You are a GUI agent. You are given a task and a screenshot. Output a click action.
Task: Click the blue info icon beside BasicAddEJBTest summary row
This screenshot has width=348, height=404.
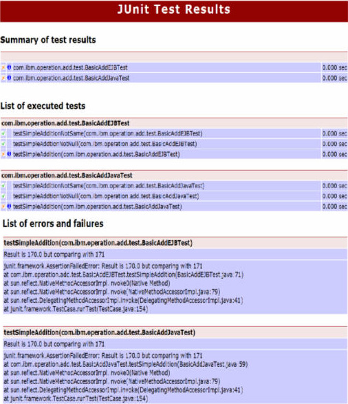[9, 67]
